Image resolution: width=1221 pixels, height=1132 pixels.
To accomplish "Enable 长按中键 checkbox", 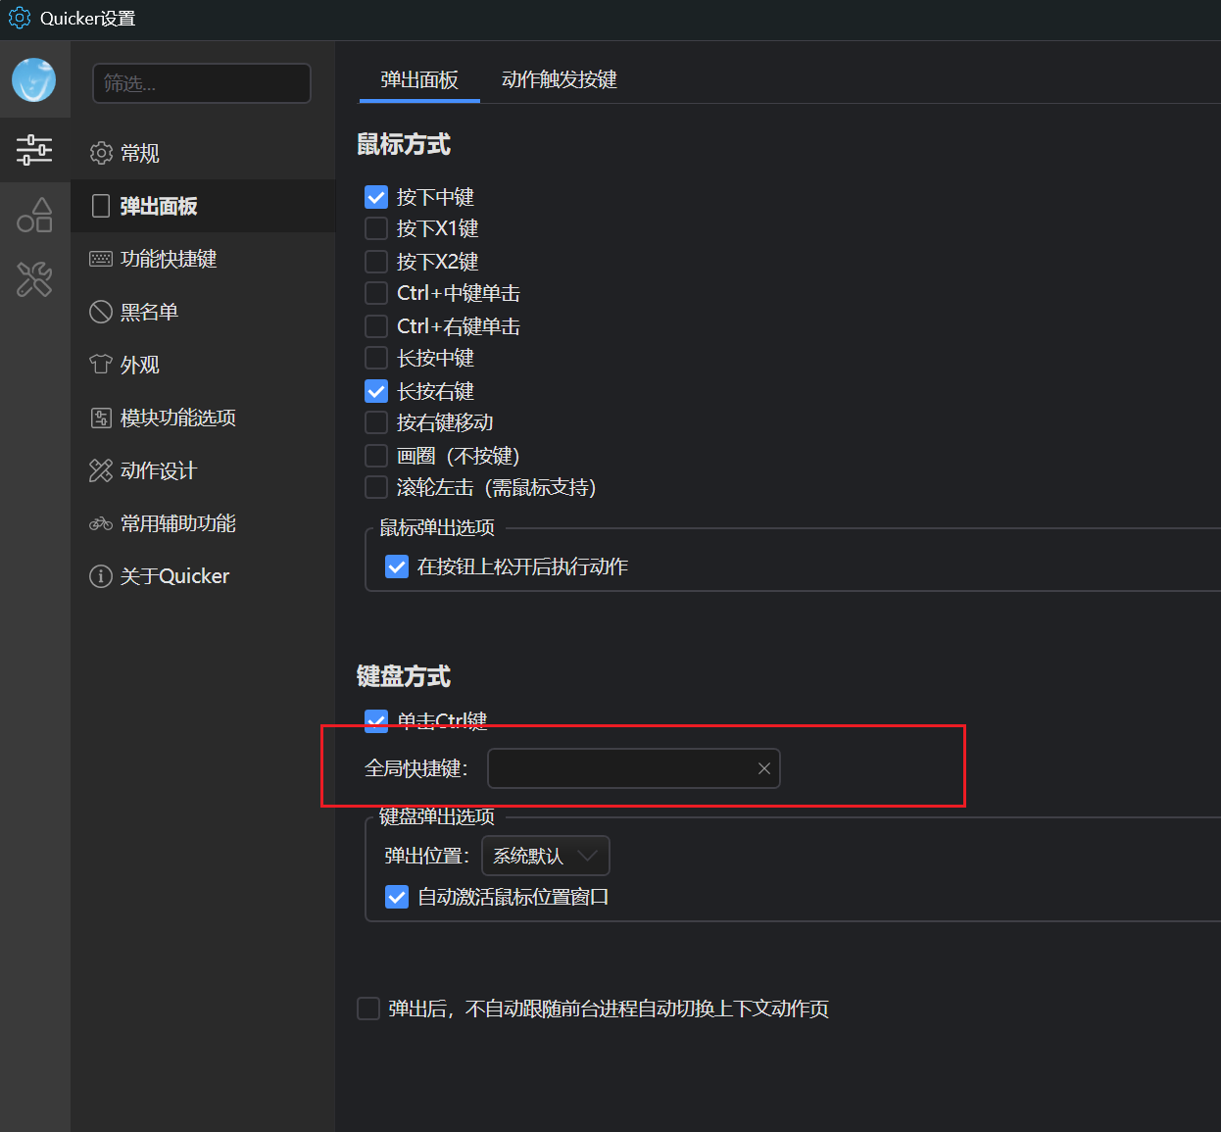I will tap(376, 358).
